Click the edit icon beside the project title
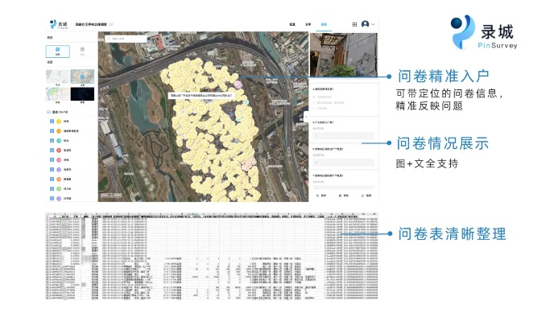554x322 pixels. 111,24
